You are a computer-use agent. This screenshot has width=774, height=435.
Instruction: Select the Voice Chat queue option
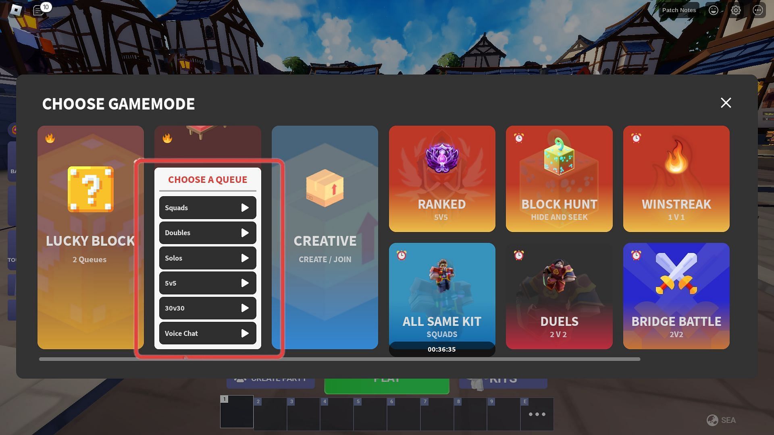[207, 333]
